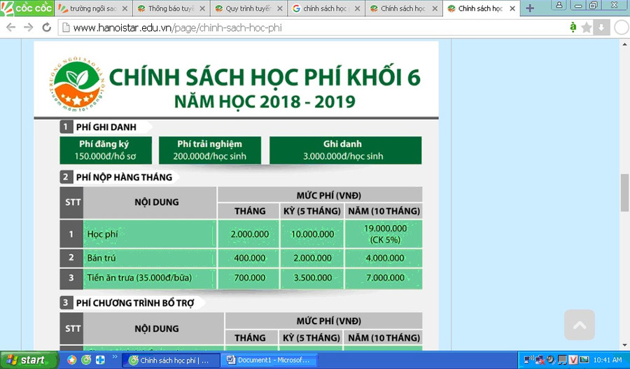Click the gray monitor tray icon
The height and width of the screenshot is (369, 630).
pos(562,360)
